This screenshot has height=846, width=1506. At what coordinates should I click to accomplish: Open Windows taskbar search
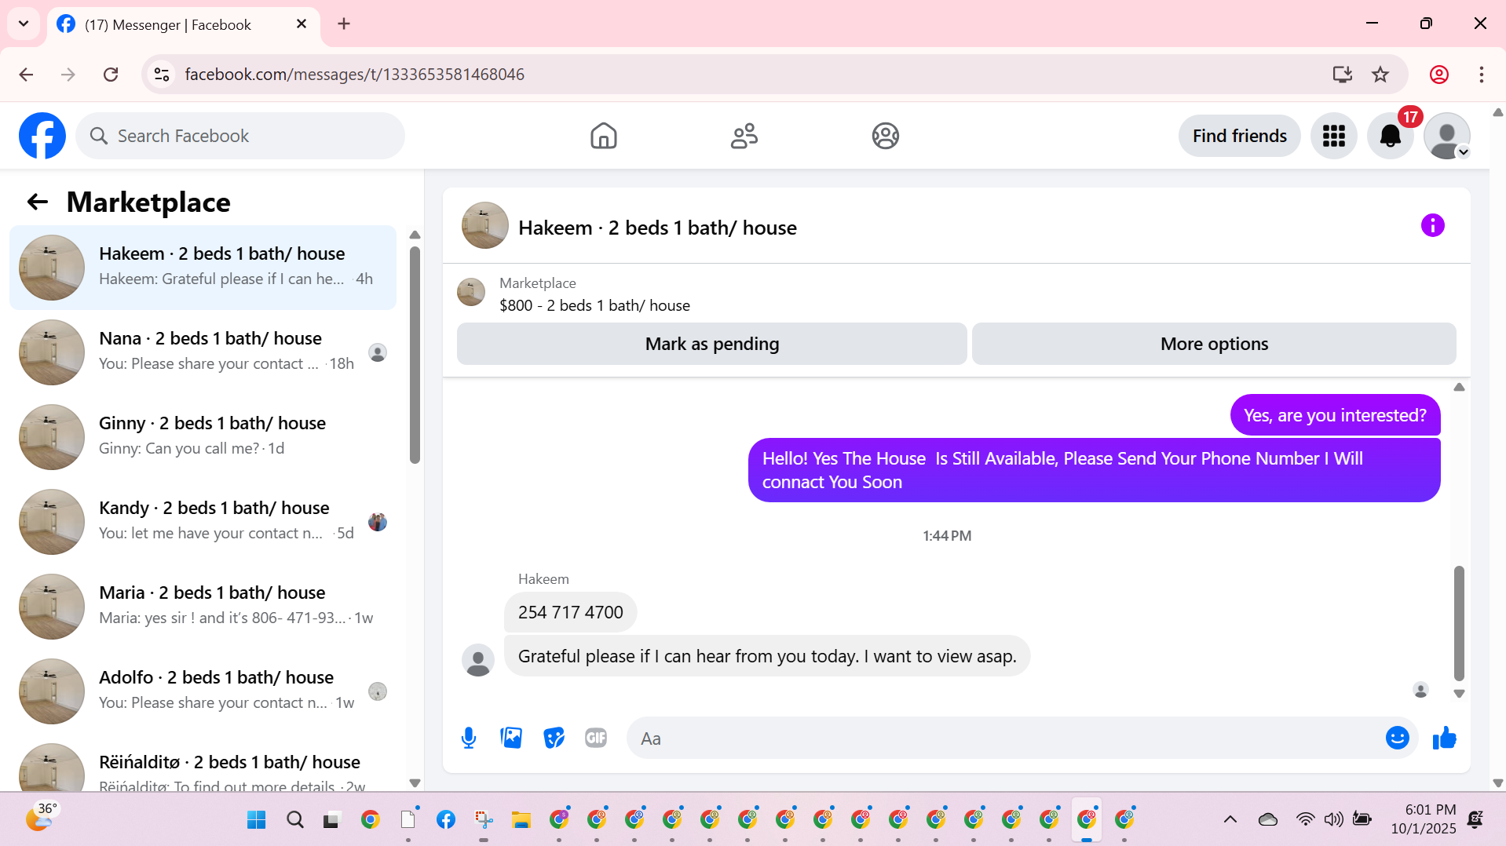click(294, 820)
